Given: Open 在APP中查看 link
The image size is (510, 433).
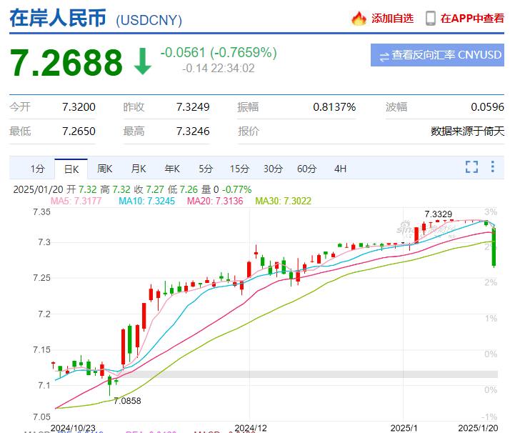Looking at the screenshot, I should click(472, 19).
